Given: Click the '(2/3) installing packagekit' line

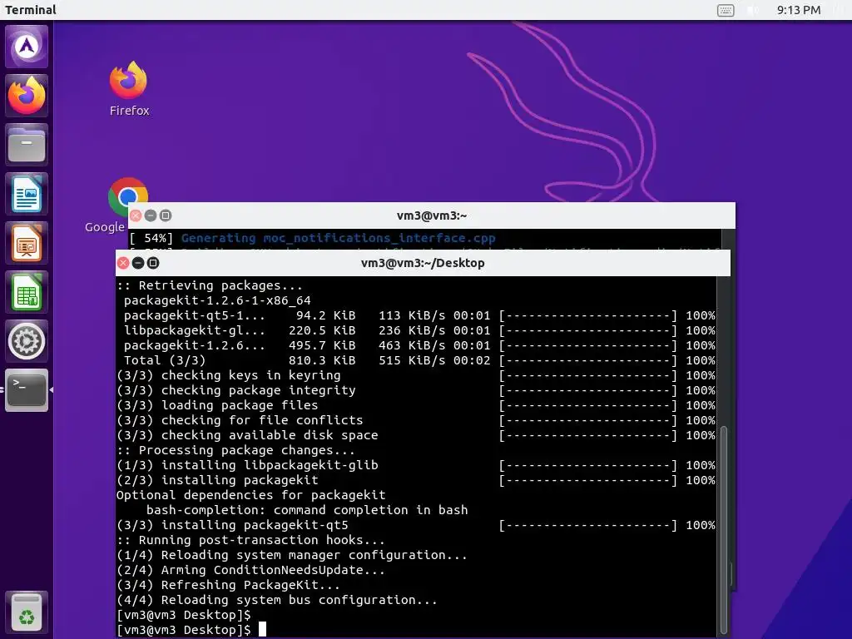Looking at the screenshot, I should pos(416,480).
